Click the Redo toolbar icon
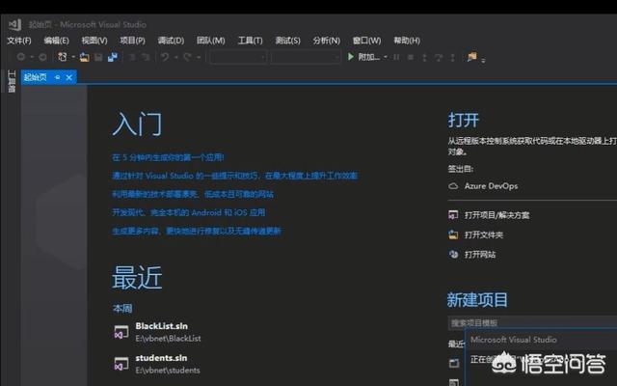Image resolution: width=617 pixels, height=386 pixels. [187, 57]
